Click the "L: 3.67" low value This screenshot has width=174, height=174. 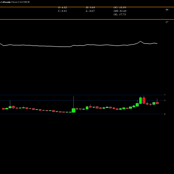coord(90,11)
